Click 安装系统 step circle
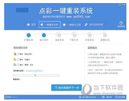 (90, 35)
